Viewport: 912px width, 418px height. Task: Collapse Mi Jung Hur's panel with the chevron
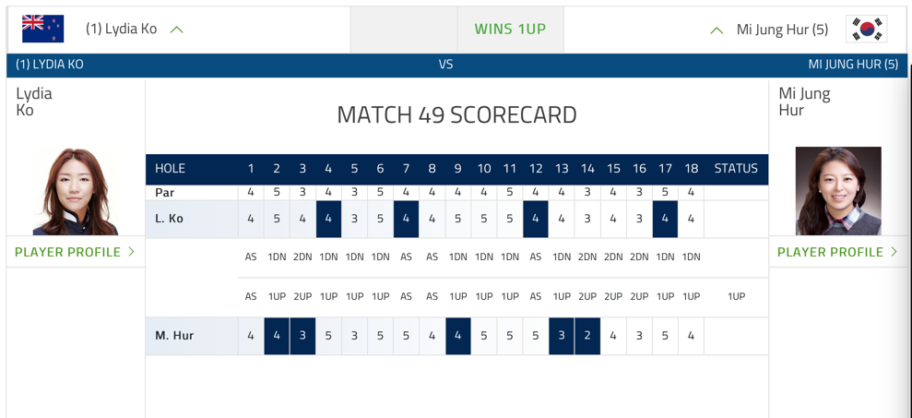click(x=717, y=30)
